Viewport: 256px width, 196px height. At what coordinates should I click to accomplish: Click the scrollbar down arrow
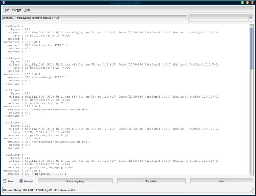(251, 173)
